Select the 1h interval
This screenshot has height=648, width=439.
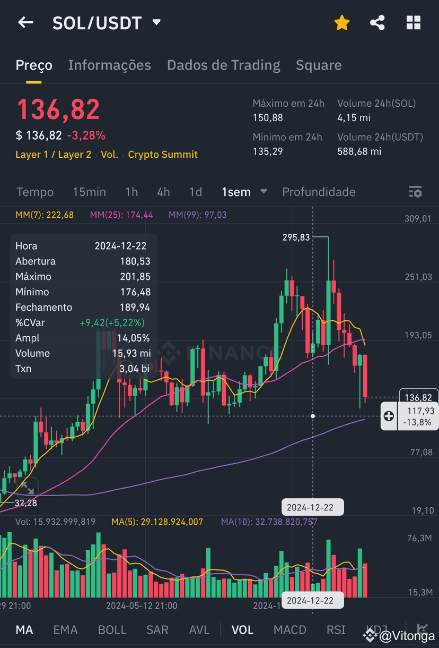131,192
